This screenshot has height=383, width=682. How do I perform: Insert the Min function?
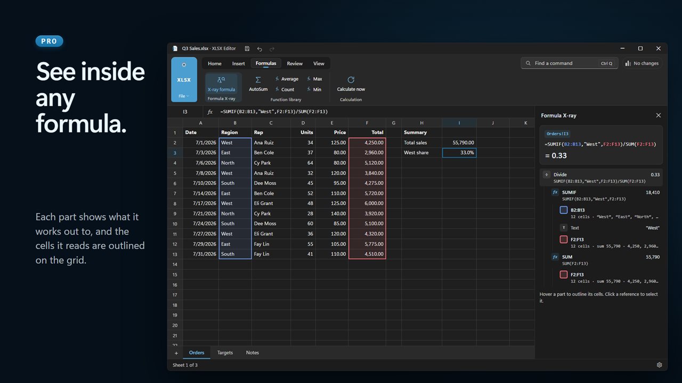[x=314, y=89]
